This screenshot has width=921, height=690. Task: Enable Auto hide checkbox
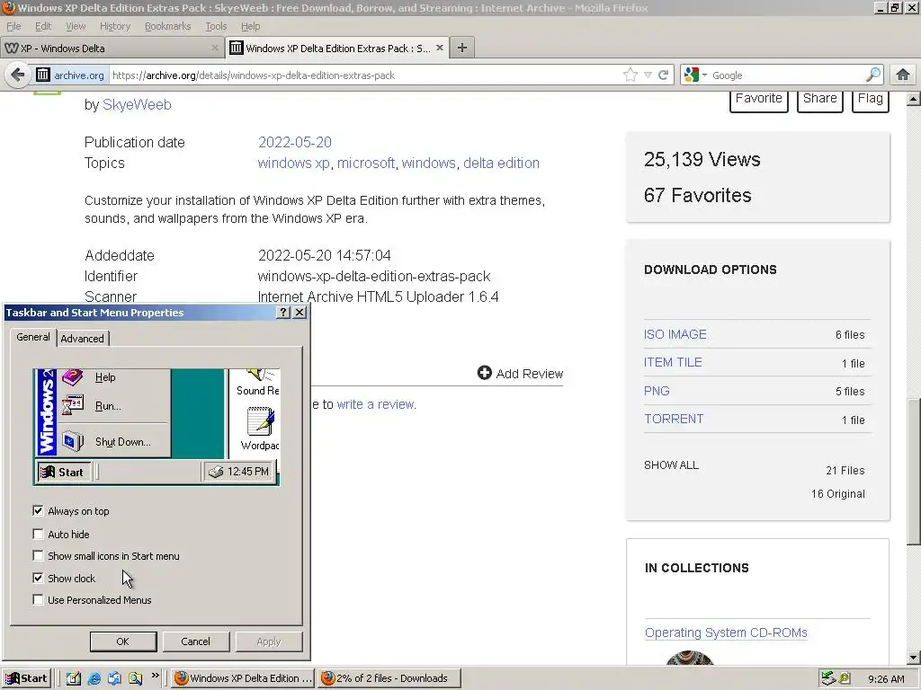point(38,534)
